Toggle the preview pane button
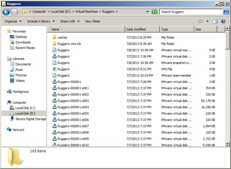Image resolution: width=231 pixels, height=169 pixels. [x=215, y=21]
